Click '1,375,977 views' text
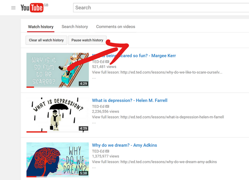Image resolution: width=249 pixels, height=180 pixels. [x=105, y=156]
